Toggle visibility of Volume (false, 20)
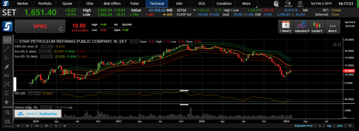359x131 pixels. click(42, 107)
